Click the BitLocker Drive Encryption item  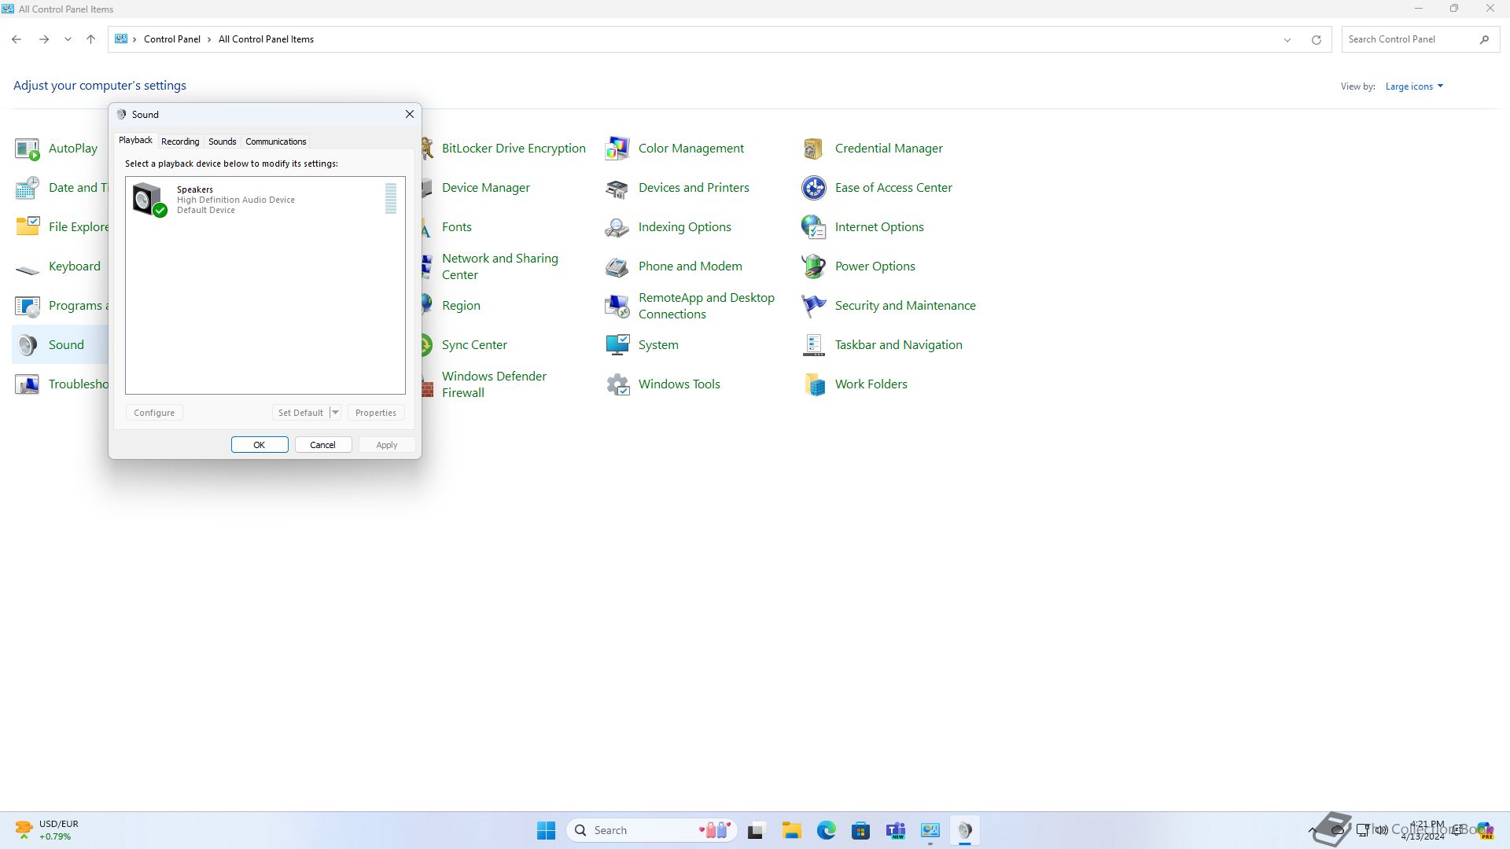(514, 149)
